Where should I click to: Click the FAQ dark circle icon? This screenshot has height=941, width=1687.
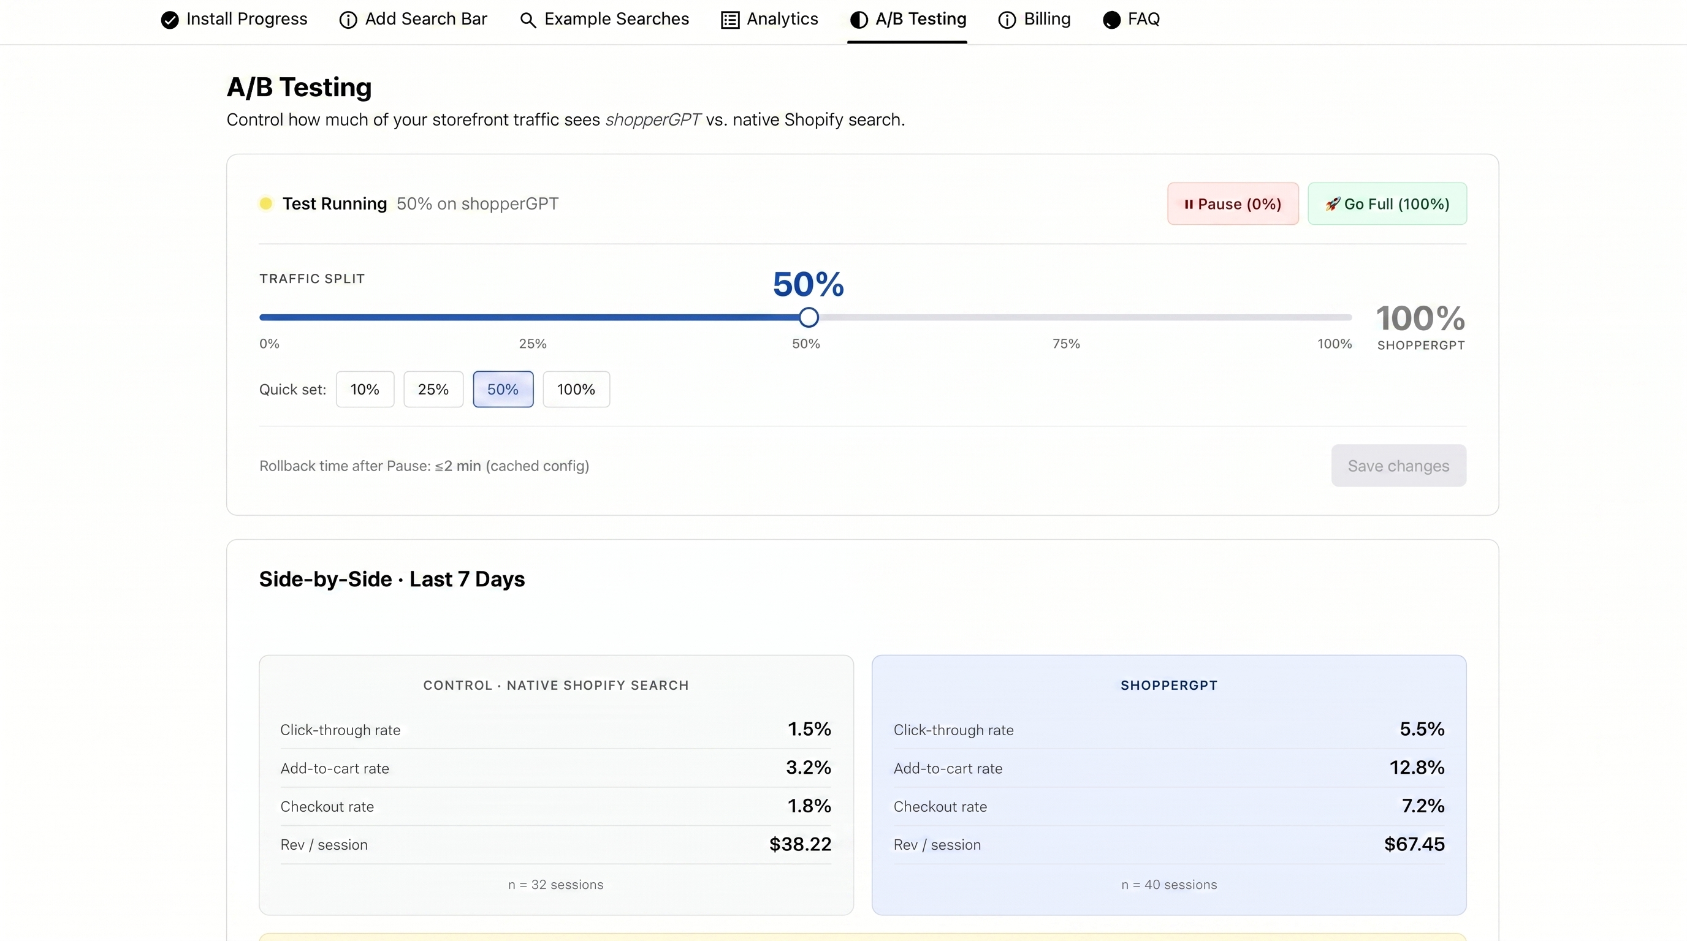1111,20
